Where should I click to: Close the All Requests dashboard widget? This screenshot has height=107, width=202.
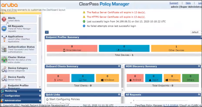tap(199, 94)
